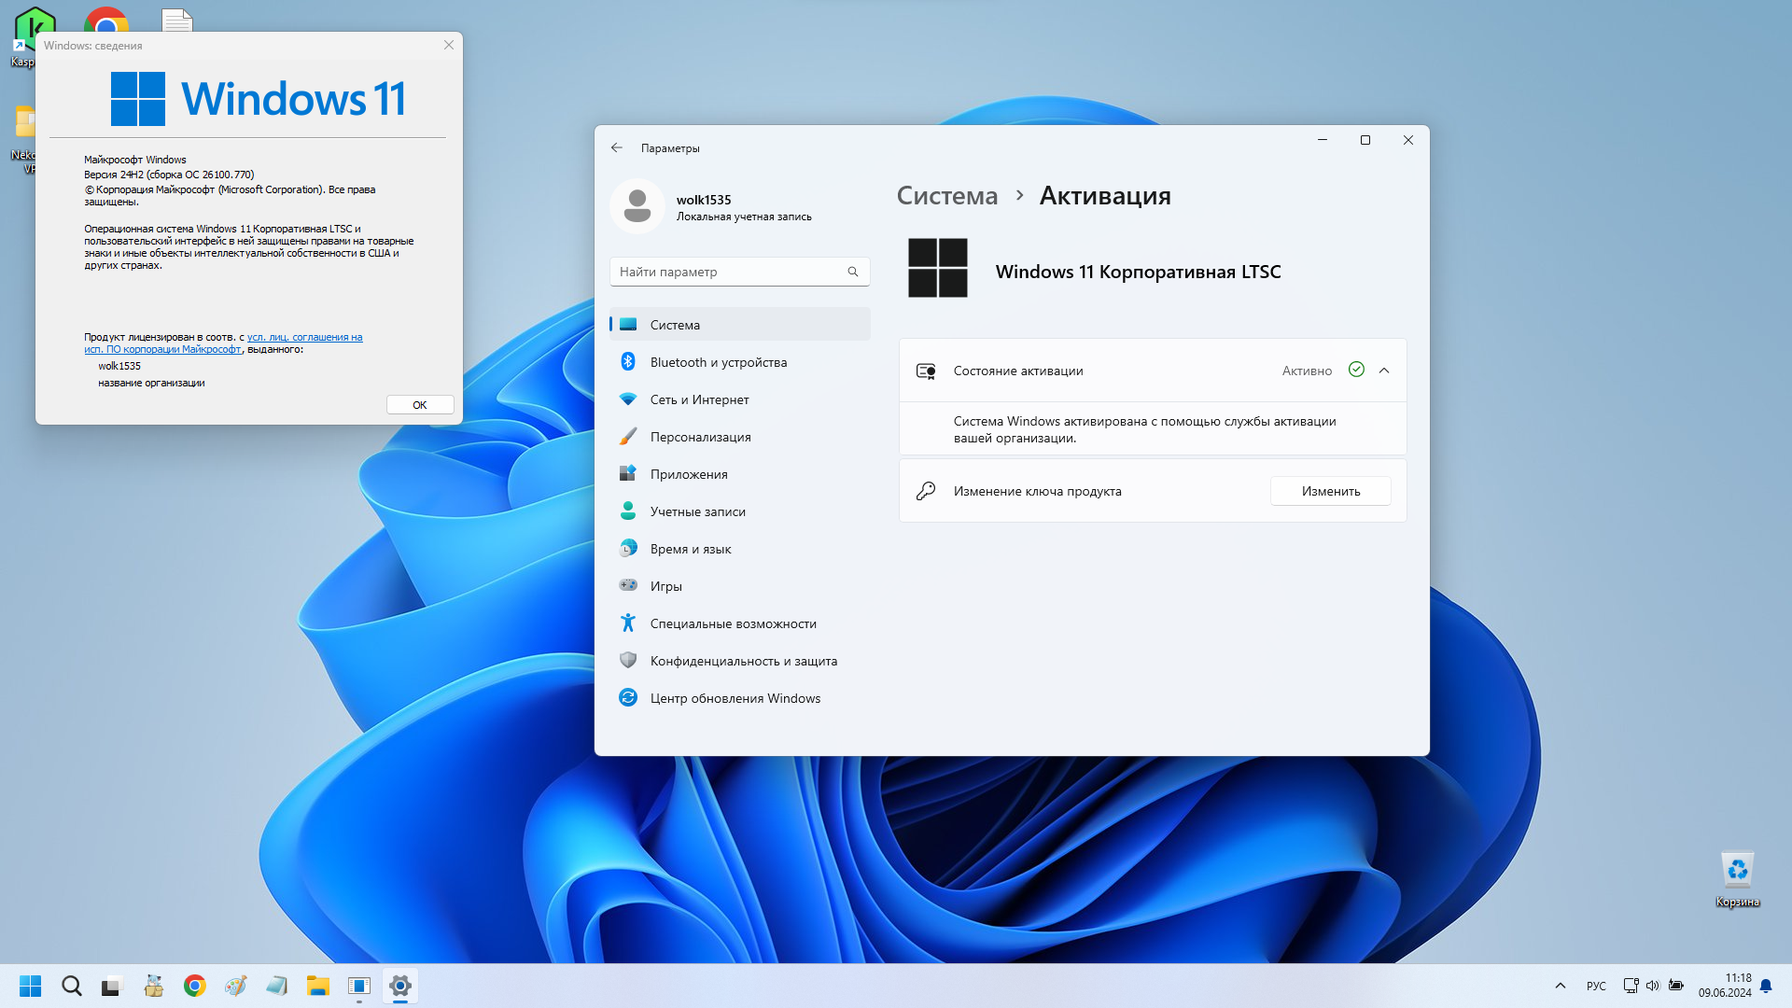This screenshot has height=1008, width=1792.
Task: Select Время и язык in the sidebar
Action: click(739, 549)
